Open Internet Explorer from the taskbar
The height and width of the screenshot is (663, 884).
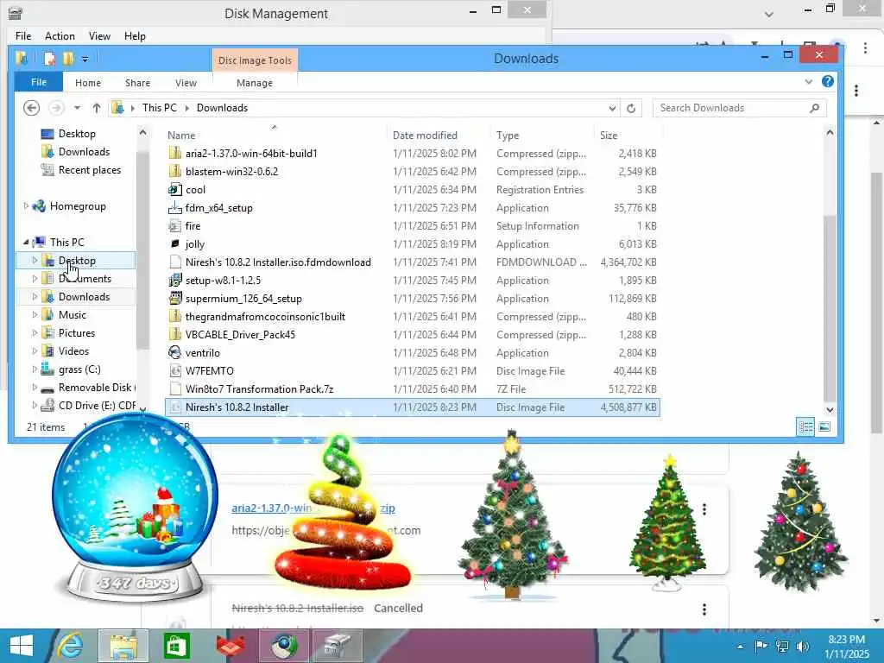(70, 646)
